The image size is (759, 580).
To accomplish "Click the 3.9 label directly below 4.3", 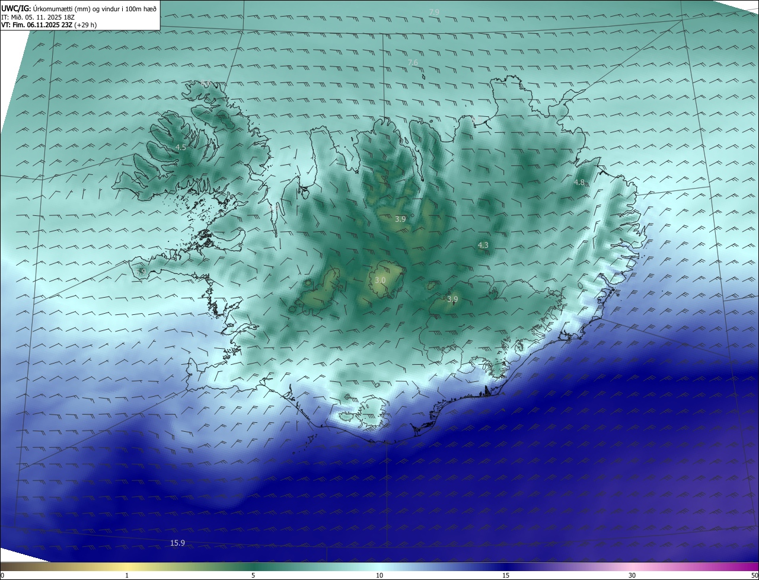I will coord(452,299).
